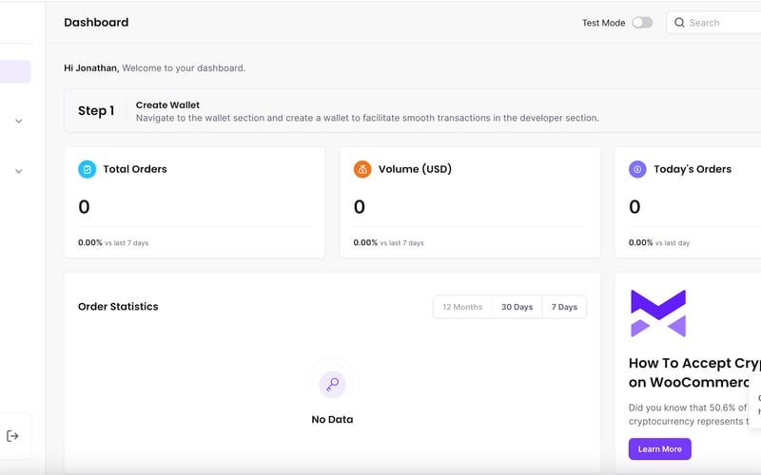The height and width of the screenshot is (475, 761).
Task: Click the Volume (USD) heading
Action: tap(415, 169)
